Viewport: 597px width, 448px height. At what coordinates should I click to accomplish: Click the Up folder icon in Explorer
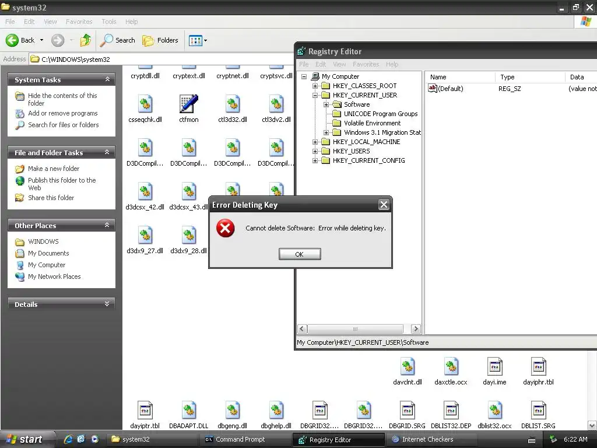point(86,40)
